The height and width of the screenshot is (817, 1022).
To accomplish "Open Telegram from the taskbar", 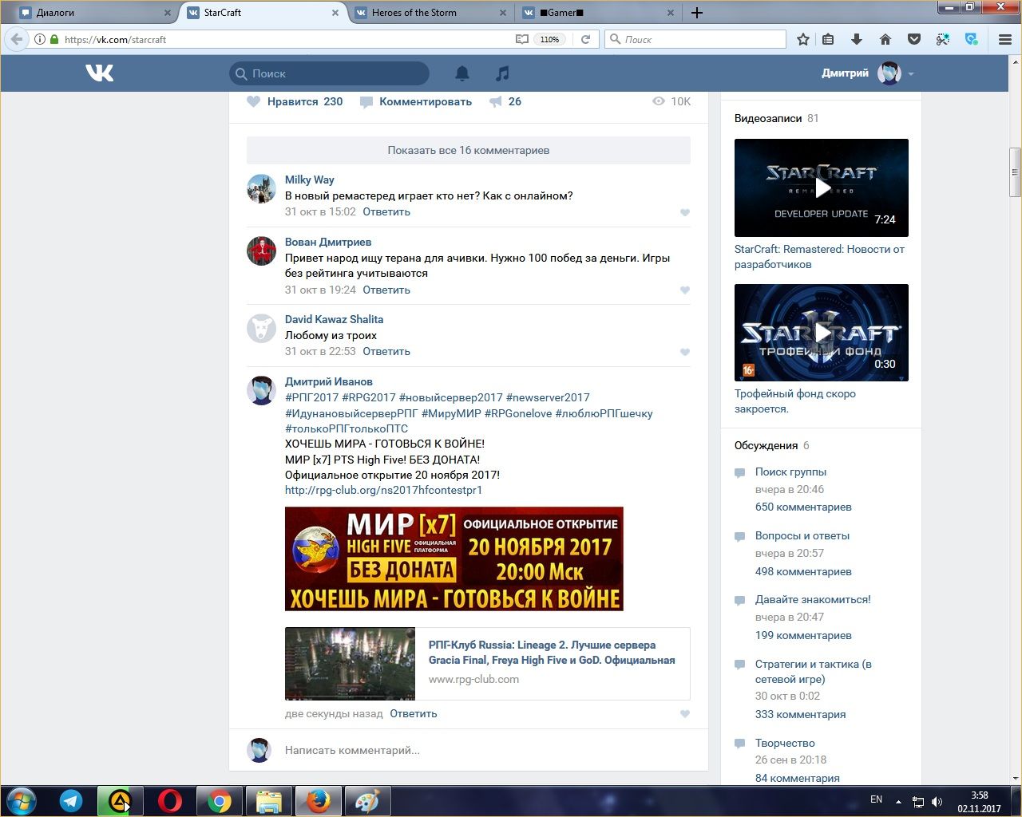I will (71, 800).
